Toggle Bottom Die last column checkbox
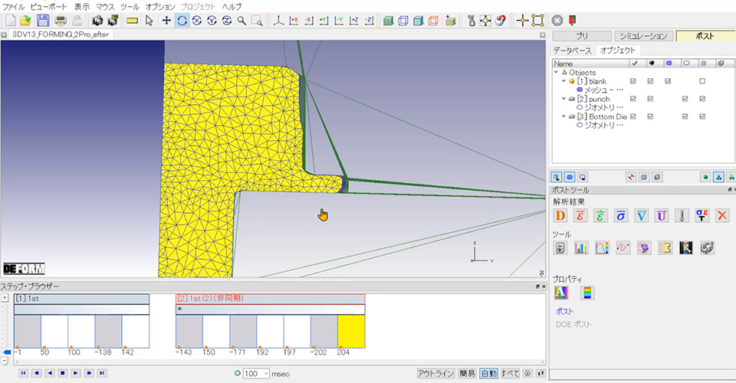The image size is (736, 383). (x=702, y=116)
